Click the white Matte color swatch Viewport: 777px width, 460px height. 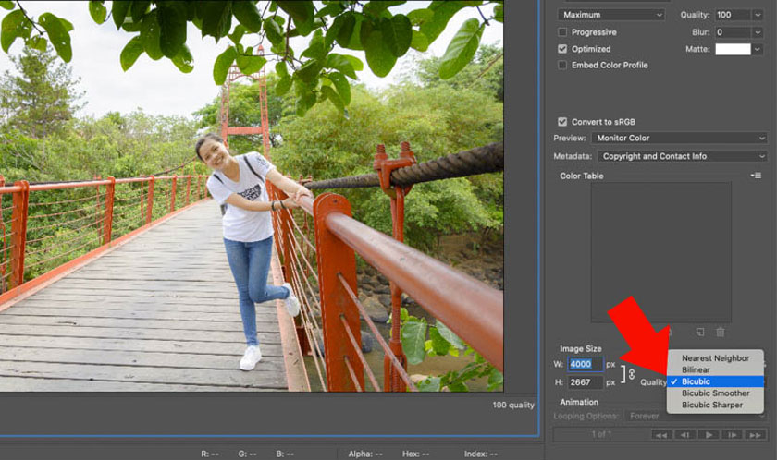click(x=733, y=49)
